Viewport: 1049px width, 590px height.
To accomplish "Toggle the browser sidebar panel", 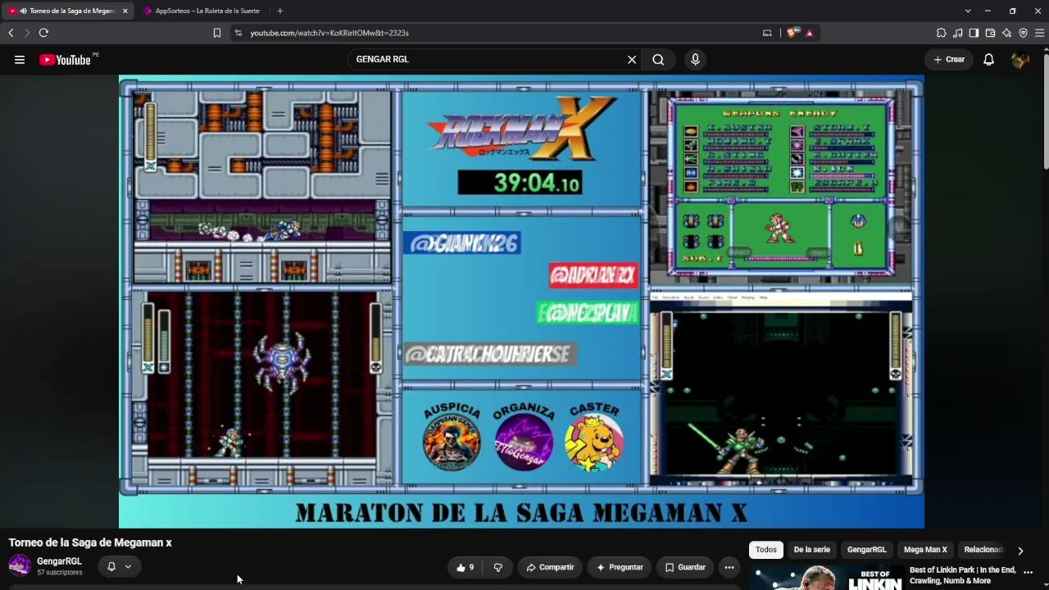I will [x=974, y=33].
